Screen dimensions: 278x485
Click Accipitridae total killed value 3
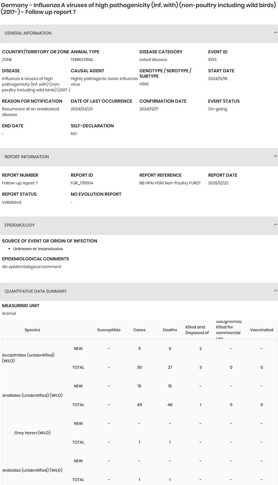tap(201, 367)
